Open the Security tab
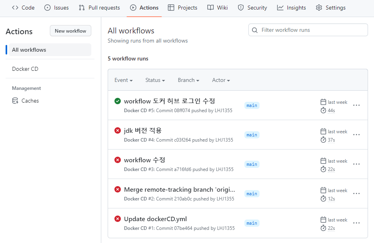The width and height of the screenshot is (374, 243). coord(252,8)
